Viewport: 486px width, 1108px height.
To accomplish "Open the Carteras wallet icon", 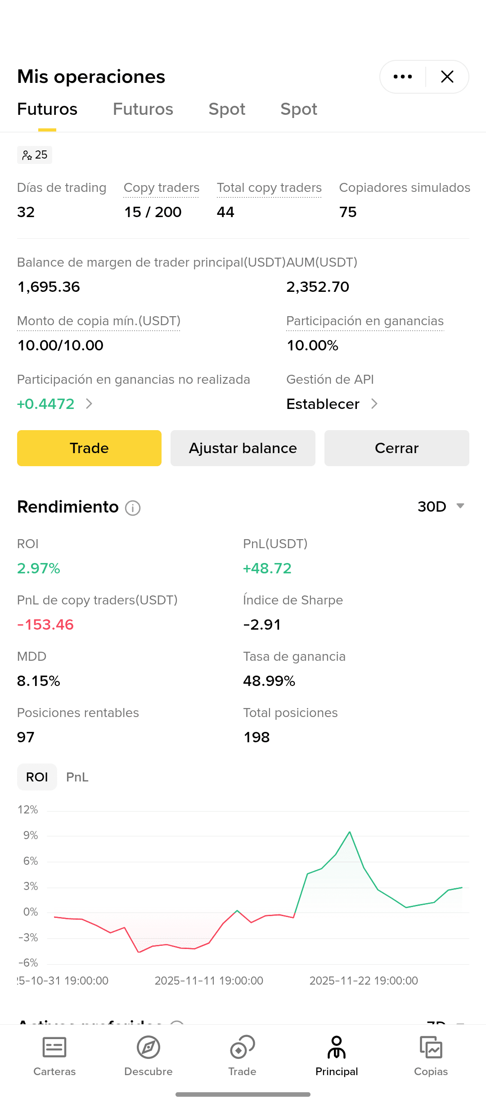I will [54, 1047].
